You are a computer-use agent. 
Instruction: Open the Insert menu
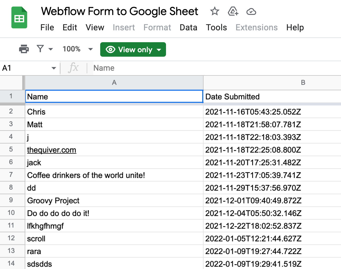[124, 27]
